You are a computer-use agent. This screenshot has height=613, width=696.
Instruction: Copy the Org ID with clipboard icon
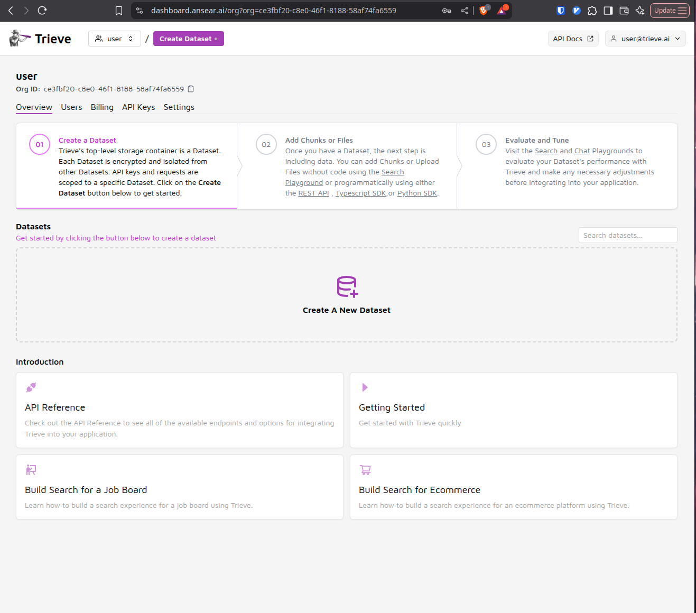(191, 89)
